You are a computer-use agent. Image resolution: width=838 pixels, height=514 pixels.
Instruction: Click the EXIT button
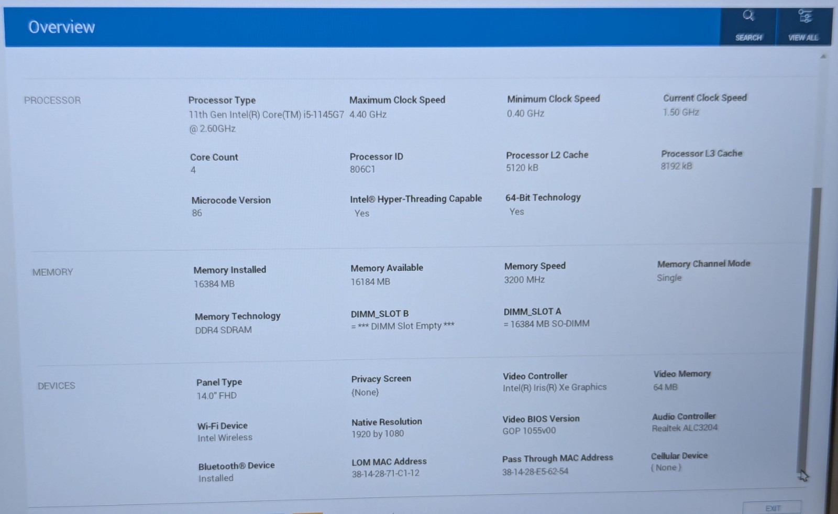(x=772, y=508)
